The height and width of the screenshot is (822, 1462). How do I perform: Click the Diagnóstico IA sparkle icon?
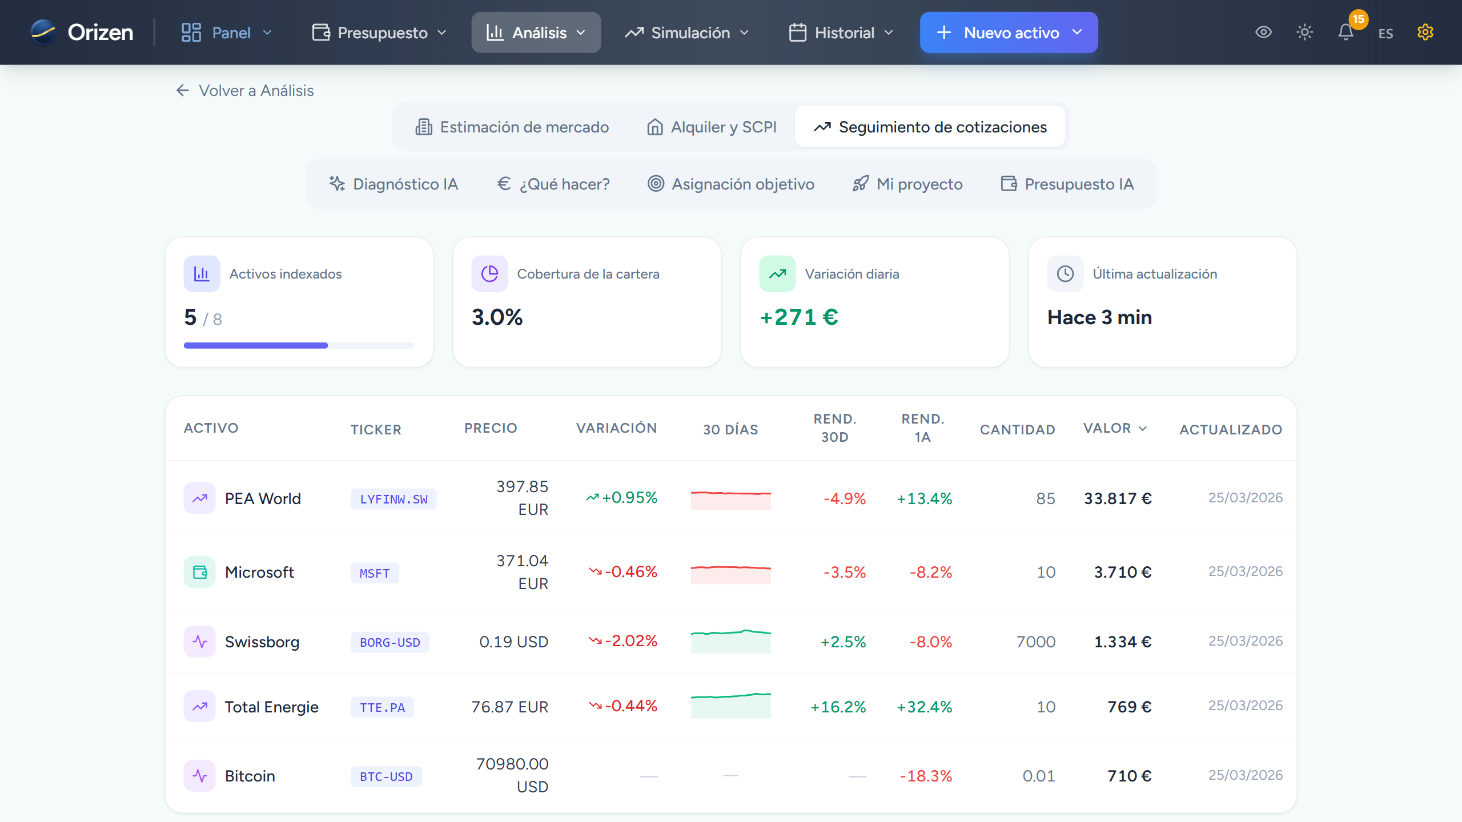click(x=336, y=184)
